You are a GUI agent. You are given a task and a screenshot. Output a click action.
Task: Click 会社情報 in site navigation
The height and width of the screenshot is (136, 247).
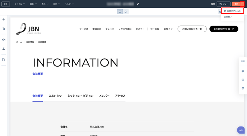[154, 29]
